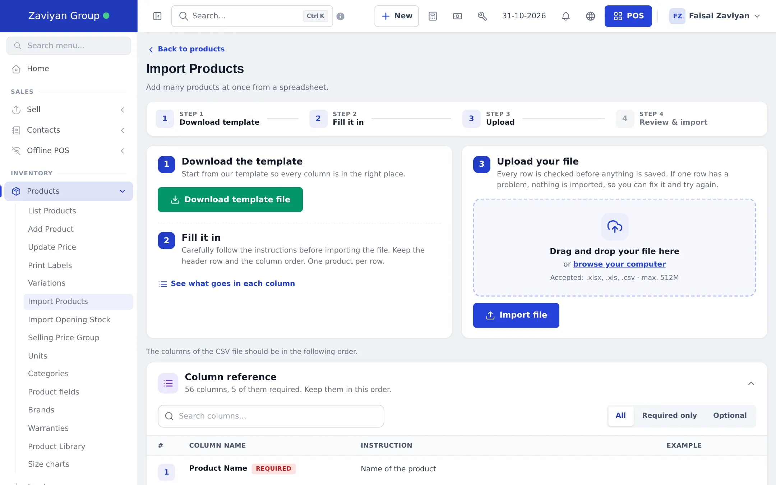Viewport: 776px width, 485px height.
Task: Click the green status dot beside Zaviyan Group
Action: (106, 16)
